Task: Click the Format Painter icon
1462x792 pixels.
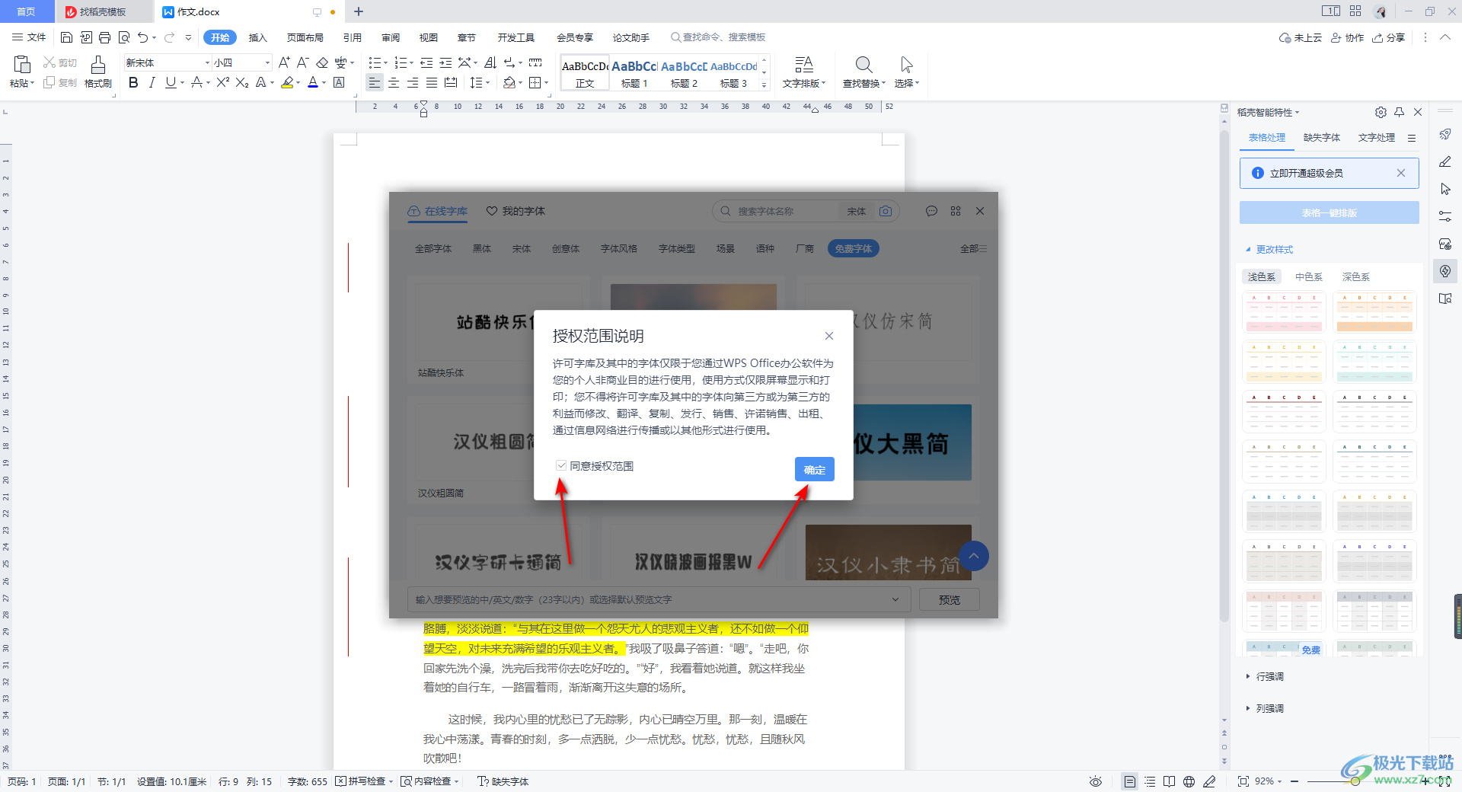Action: point(98,72)
